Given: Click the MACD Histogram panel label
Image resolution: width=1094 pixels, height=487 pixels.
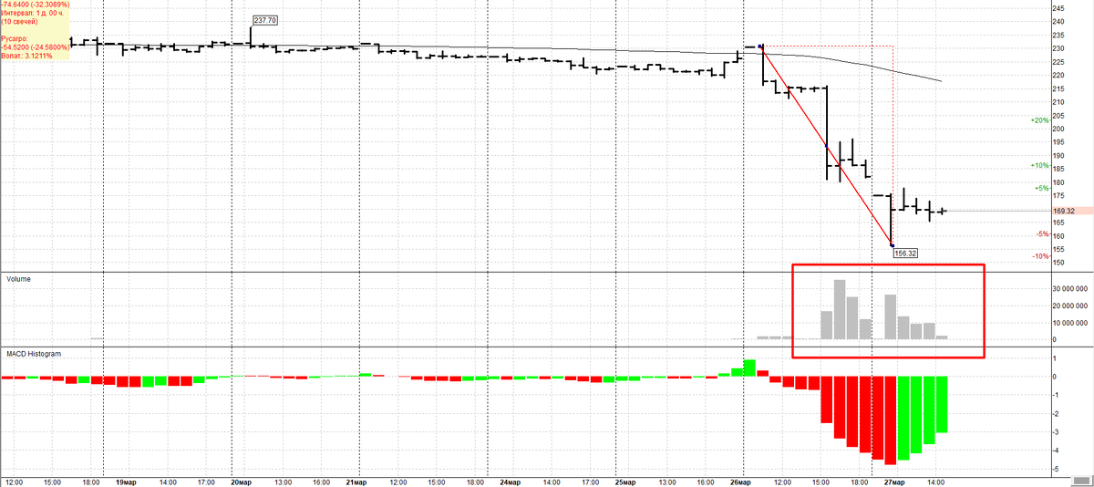Looking at the screenshot, I should (x=34, y=353).
